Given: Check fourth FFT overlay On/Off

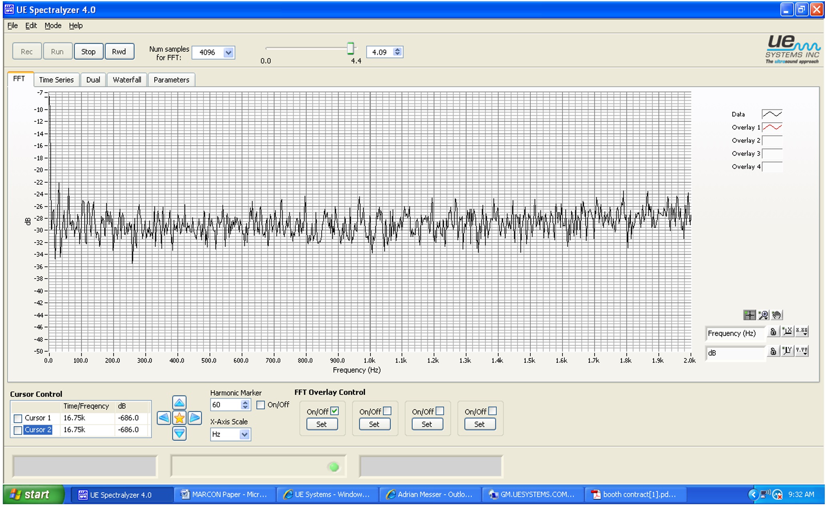Looking at the screenshot, I should [x=492, y=411].
